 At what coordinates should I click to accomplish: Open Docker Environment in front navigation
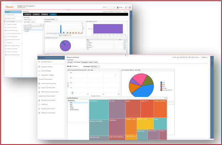(x=46, y=79)
